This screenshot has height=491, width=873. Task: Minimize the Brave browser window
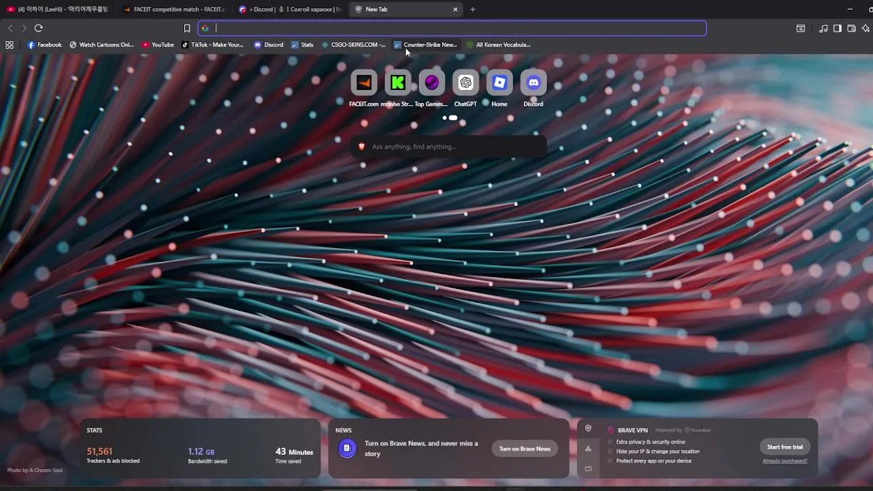850,10
